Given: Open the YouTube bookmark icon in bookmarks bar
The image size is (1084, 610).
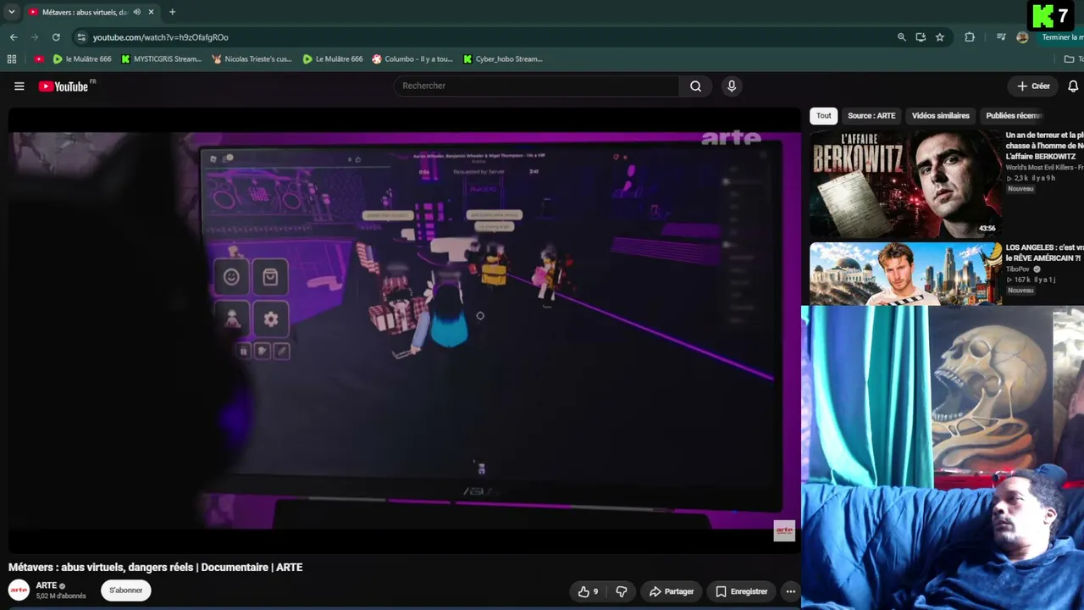Looking at the screenshot, I should pos(39,59).
